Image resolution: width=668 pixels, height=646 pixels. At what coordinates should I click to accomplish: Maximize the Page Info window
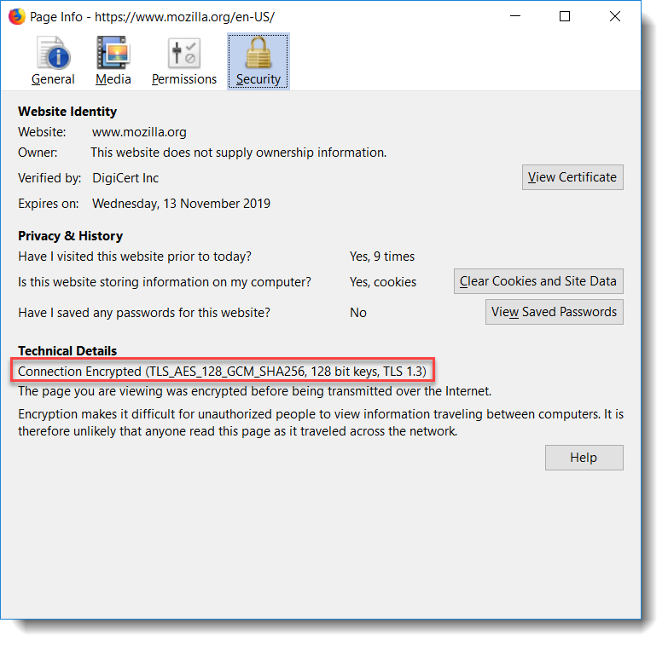565,17
